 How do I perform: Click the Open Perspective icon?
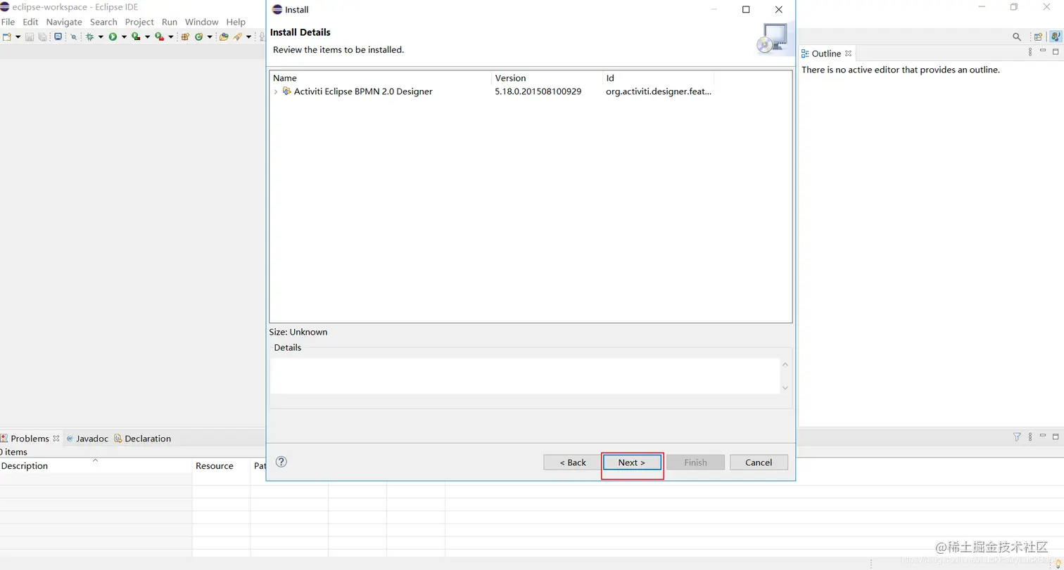[x=1038, y=37]
